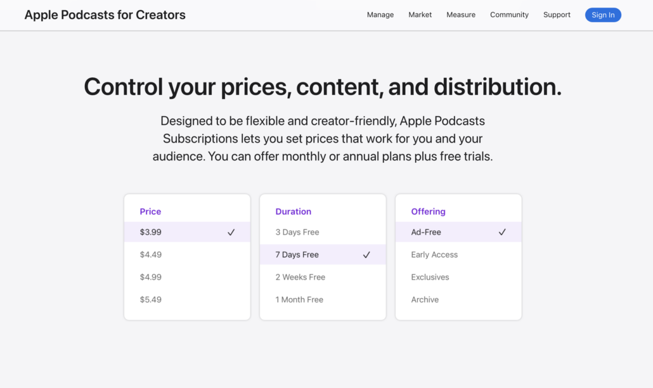Click the Apple Podcasts for Creators title
This screenshot has width=653, height=388.
coord(105,15)
